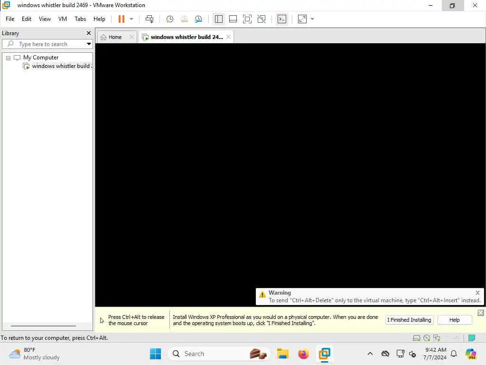
Task: Dismiss the Ctrl+Alt+Delete warning popup
Action: tap(477, 293)
